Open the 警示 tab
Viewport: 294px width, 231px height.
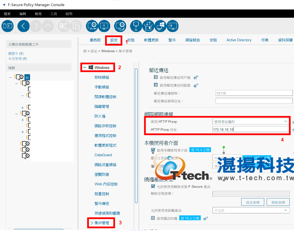pyautogui.click(x=172, y=40)
